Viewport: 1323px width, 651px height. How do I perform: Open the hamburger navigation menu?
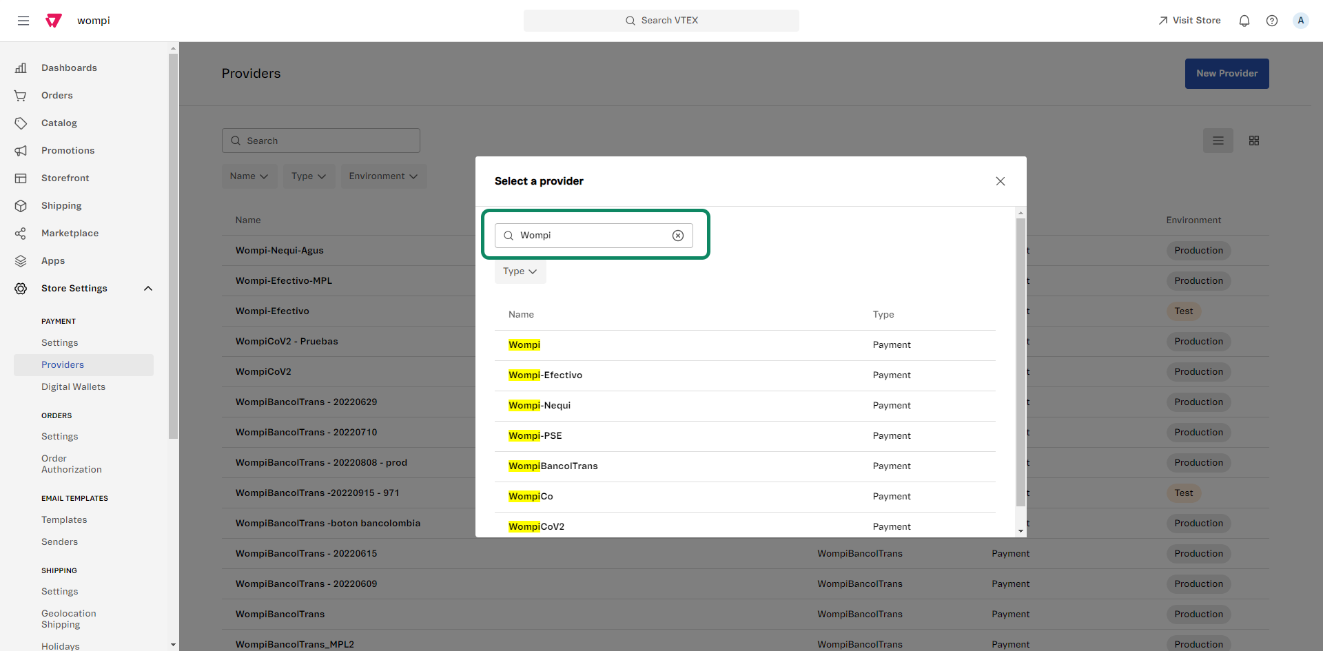pos(23,21)
